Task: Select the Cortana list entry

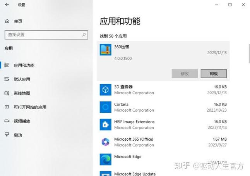Action: [163, 107]
